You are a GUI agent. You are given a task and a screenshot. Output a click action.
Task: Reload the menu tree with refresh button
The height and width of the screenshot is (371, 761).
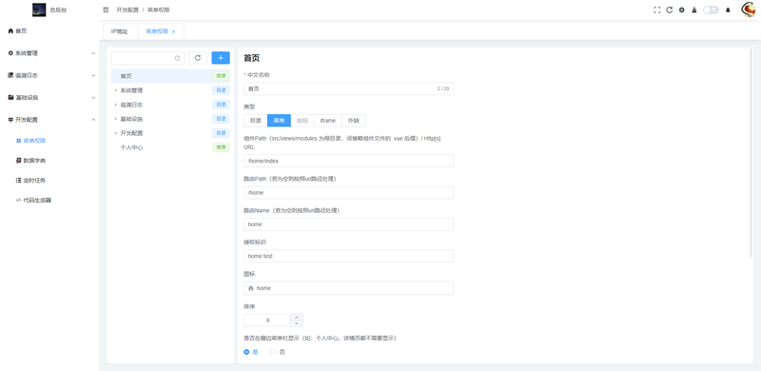click(198, 58)
